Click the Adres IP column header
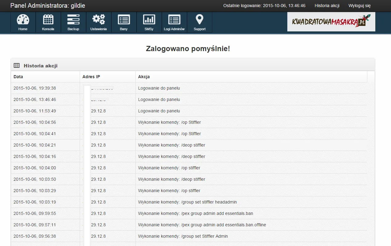This screenshot has height=246, width=391. point(108,77)
